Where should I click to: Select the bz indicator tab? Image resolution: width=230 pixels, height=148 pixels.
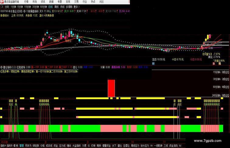[x=180, y=146]
